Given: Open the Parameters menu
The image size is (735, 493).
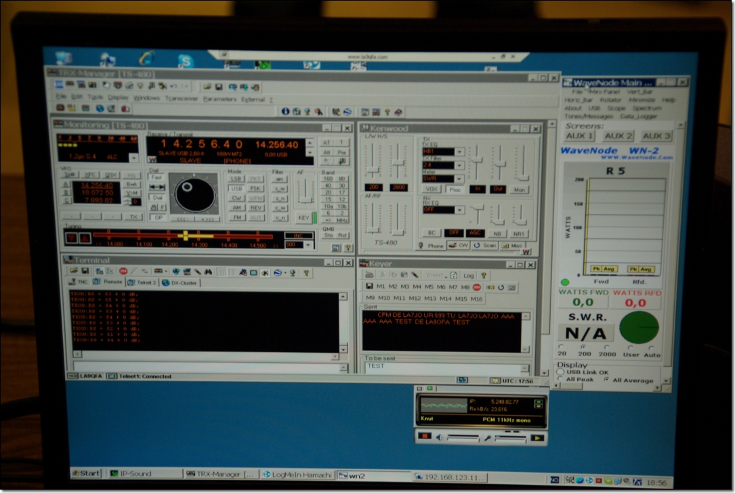Looking at the screenshot, I should pos(220,99).
